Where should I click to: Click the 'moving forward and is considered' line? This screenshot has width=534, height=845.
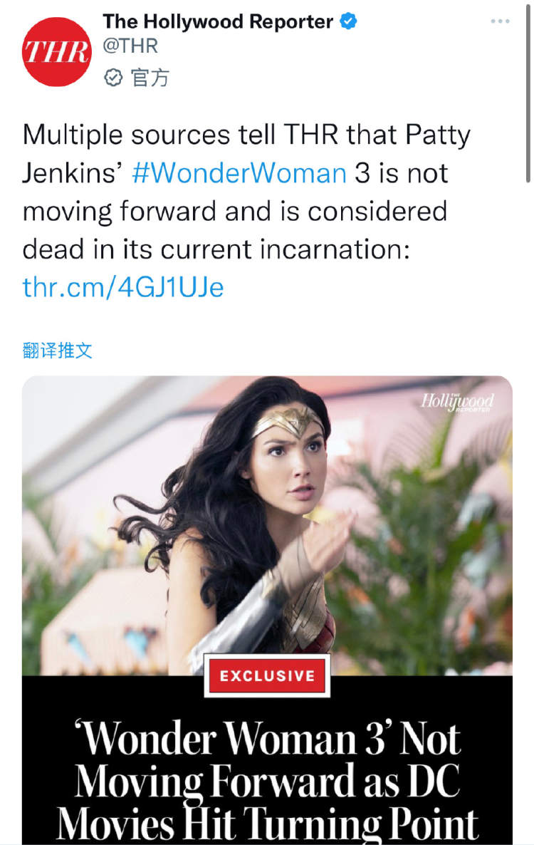235,211
